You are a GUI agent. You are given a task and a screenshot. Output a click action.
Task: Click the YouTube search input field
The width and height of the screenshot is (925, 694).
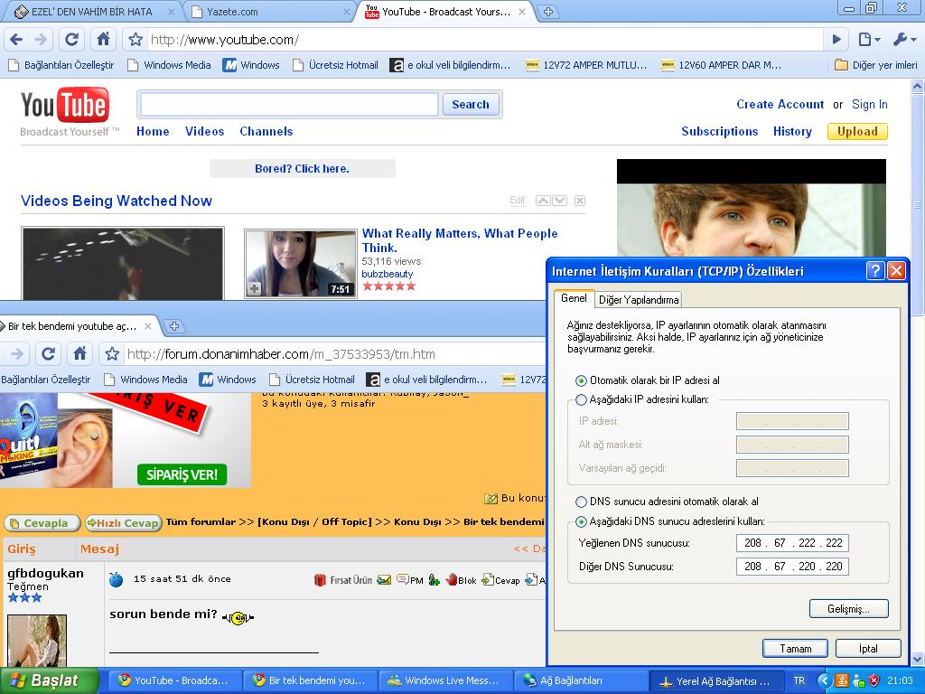(x=289, y=105)
